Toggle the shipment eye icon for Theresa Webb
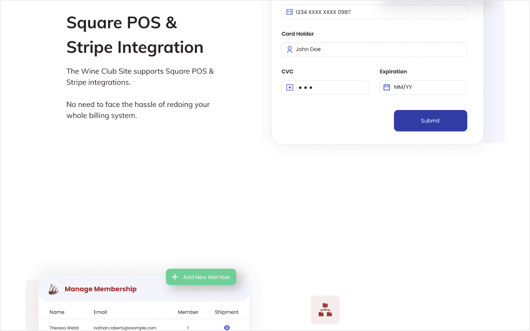The width and height of the screenshot is (530, 331). [227, 327]
